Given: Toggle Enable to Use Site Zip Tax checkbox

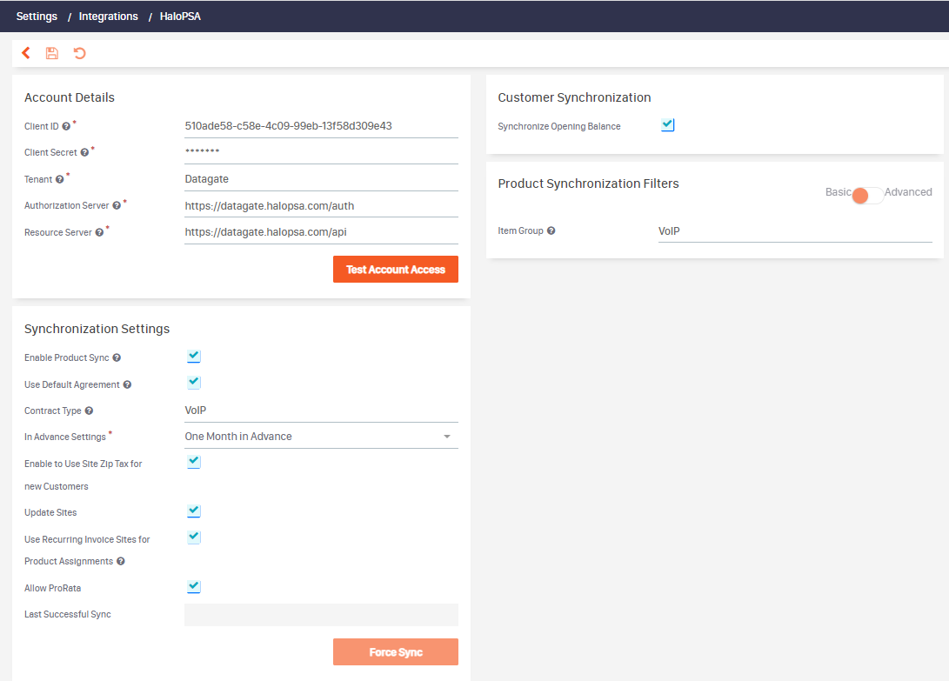Looking at the screenshot, I should (194, 462).
